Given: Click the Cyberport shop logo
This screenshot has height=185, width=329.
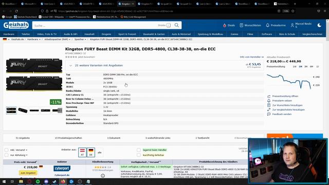Looking at the screenshot, I should tap(62, 169).
